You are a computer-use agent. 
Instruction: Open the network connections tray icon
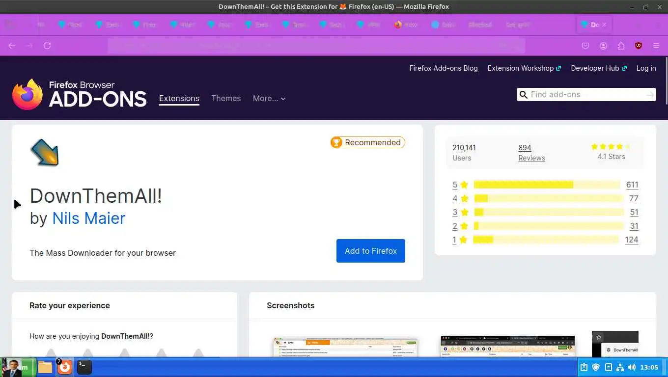tap(620, 367)
